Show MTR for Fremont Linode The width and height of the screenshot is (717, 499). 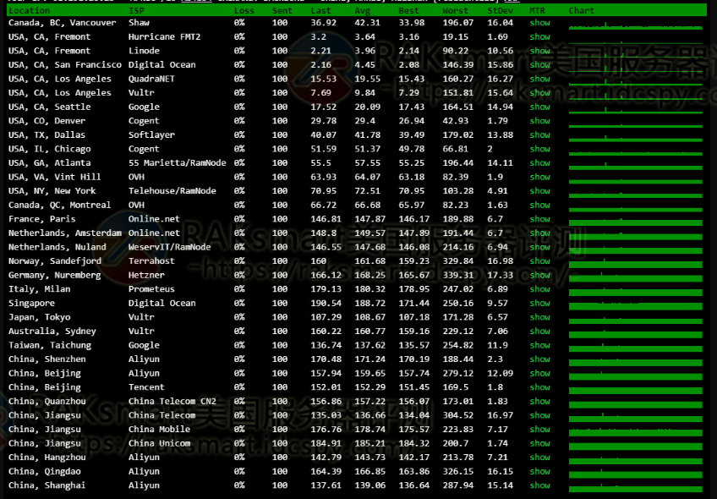[x=539, y=51]
